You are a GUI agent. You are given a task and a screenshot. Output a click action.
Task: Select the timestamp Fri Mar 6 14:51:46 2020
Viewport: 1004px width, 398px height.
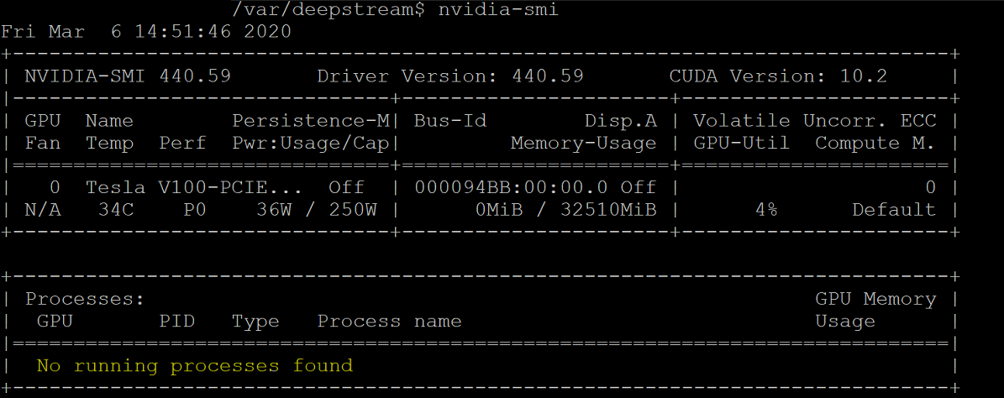[147, 32]
